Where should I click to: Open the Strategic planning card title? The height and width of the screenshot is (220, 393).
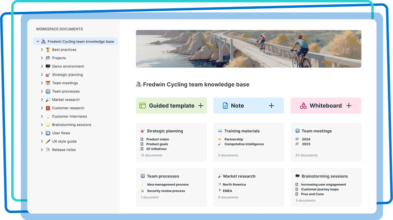click(165, 131)
